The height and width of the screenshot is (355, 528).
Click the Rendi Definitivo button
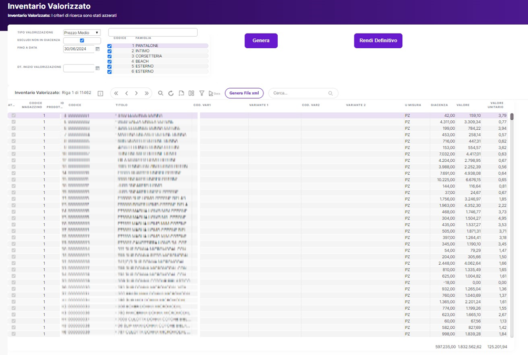[x=378, y=40]
